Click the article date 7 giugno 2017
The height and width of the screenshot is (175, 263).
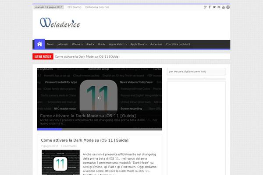point(50,146)
